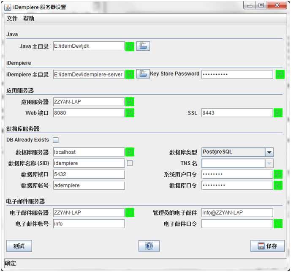Toggle checkbox next to database name idempiere
This screenshot has height=272, width=291.
(130, 163)
